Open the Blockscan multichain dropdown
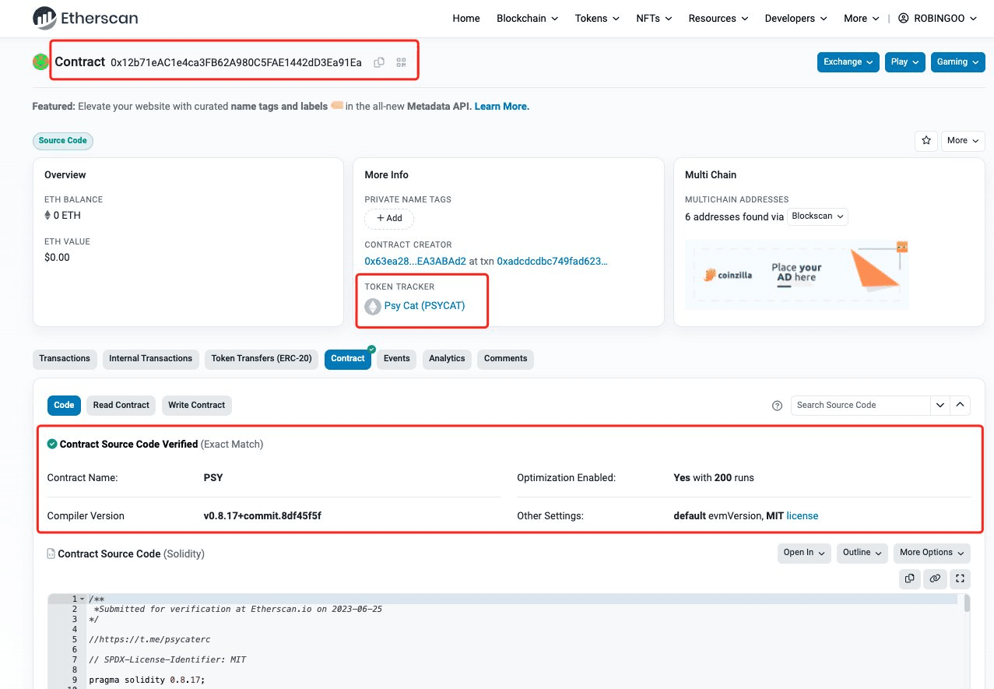Viewport: 994px width, 689px height. pyautogui.click(x=817, y=216)
